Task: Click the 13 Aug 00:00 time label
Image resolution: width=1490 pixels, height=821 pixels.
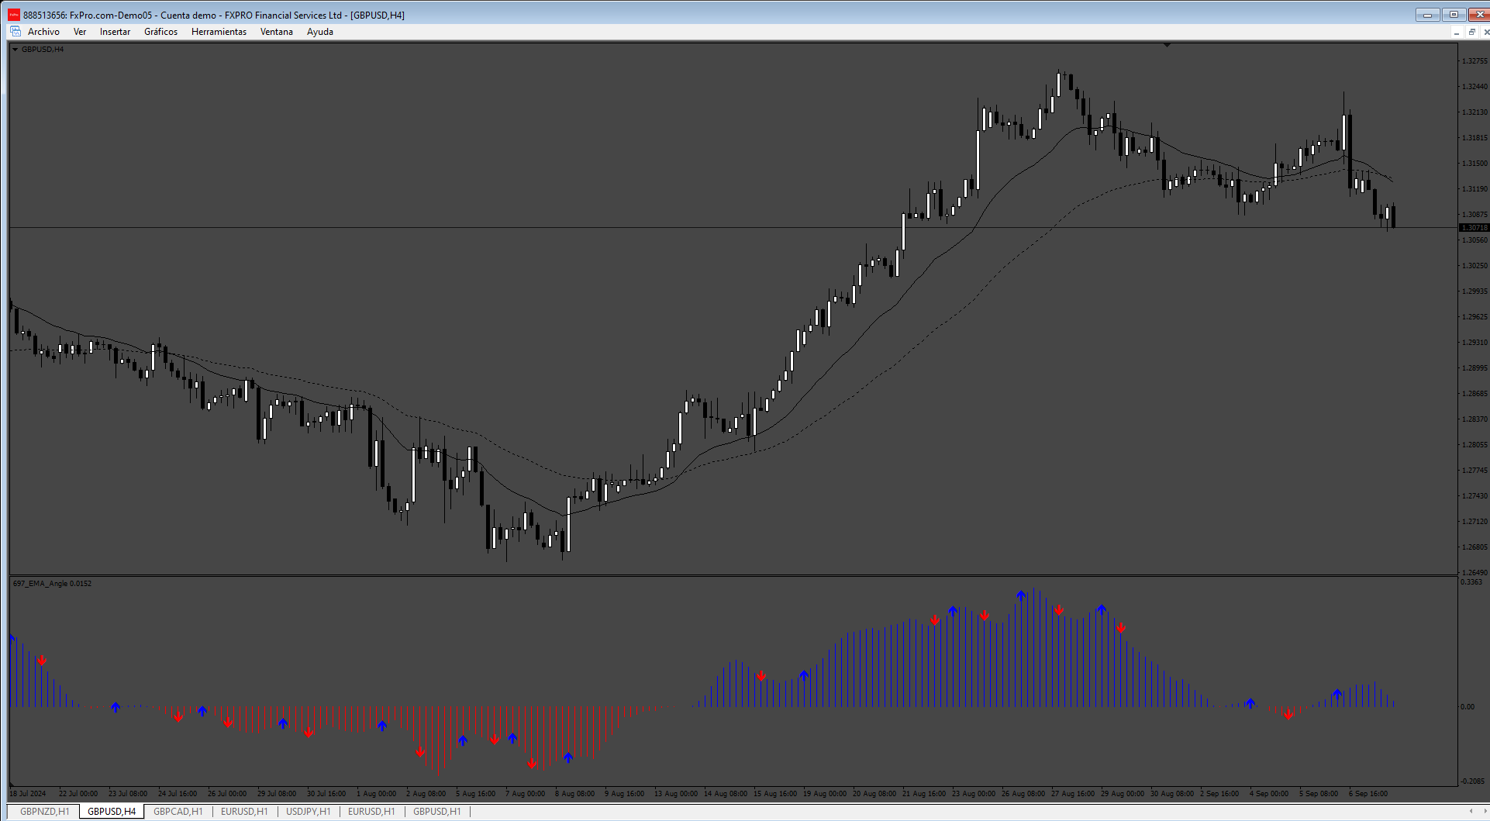Action: (x=676, y=794)
